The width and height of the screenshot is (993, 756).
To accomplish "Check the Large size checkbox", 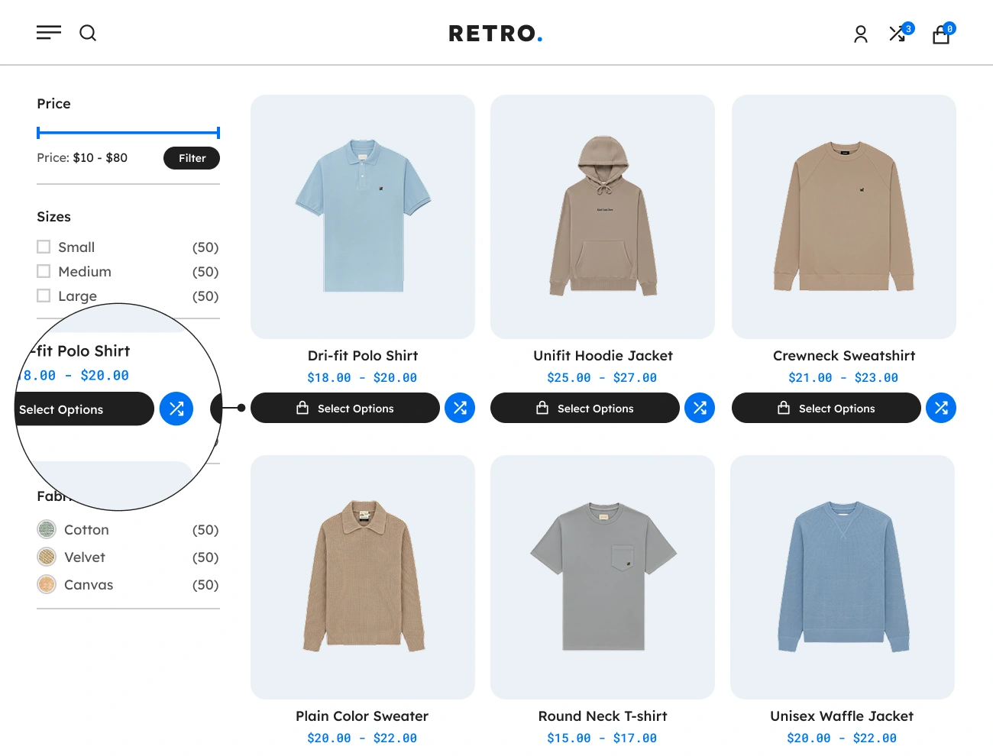I will (44, 296).
